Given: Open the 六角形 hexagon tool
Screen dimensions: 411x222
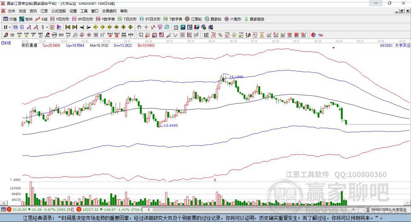Looking at the screenshot, I should (233, 19).
